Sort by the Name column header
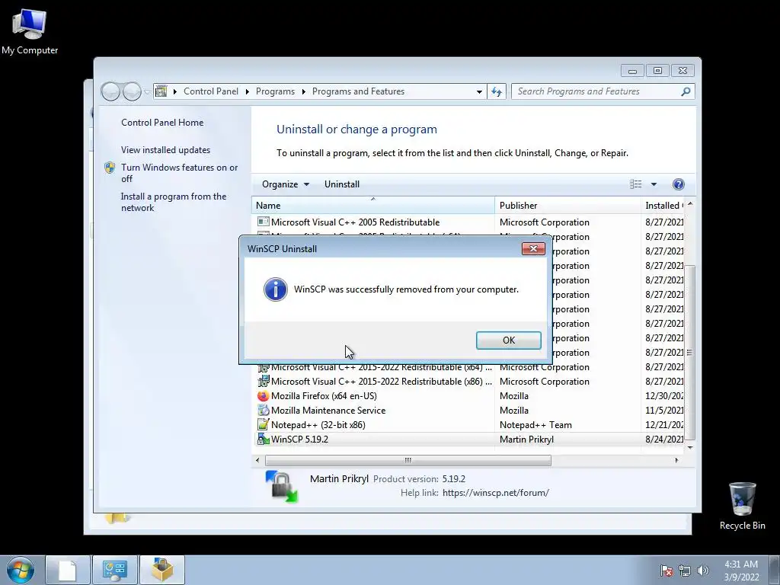The width and height of the screenshot is (780, 585). [373, 206]
